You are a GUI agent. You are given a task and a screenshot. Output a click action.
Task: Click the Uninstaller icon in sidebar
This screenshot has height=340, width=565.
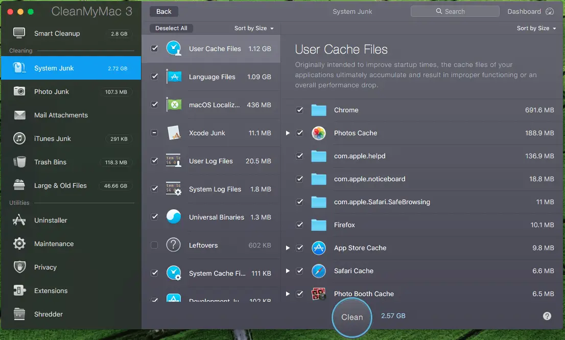(19, 220)
